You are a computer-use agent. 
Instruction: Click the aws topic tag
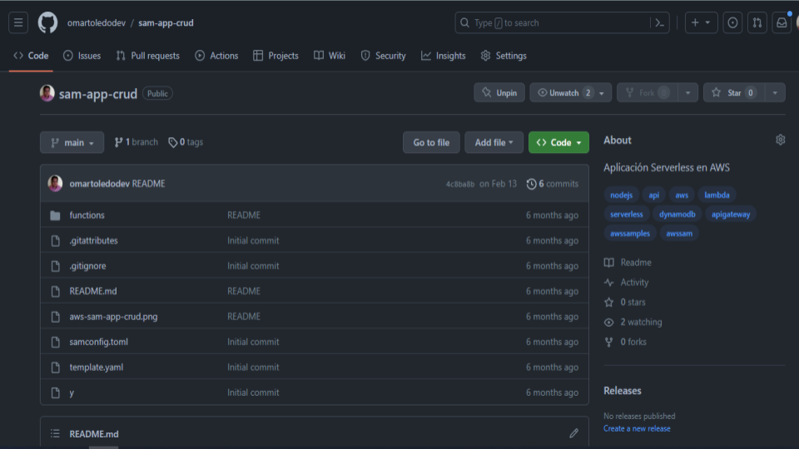tap(682, 195)
